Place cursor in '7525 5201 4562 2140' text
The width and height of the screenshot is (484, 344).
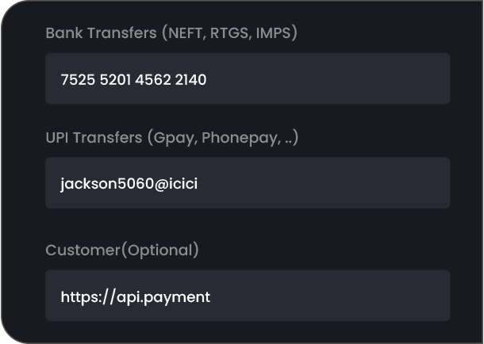(133, 79)
